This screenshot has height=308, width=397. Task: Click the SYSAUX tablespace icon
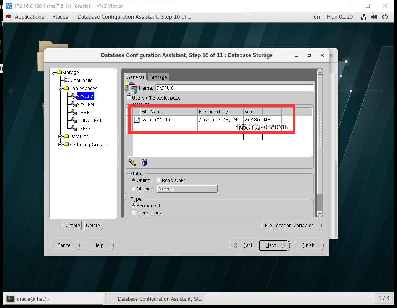point(74,96)
